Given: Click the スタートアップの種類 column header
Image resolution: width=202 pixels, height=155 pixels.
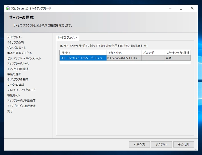Looking at the screenshot, I should pos(178,53).
